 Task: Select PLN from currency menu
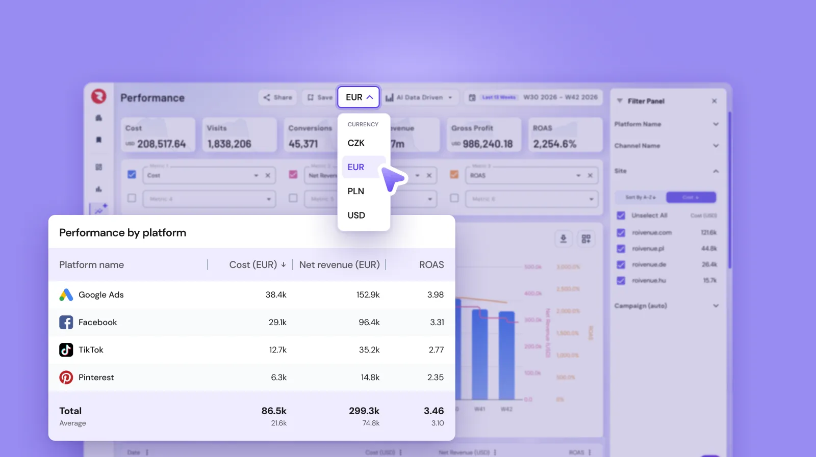[x=364, y=191]
